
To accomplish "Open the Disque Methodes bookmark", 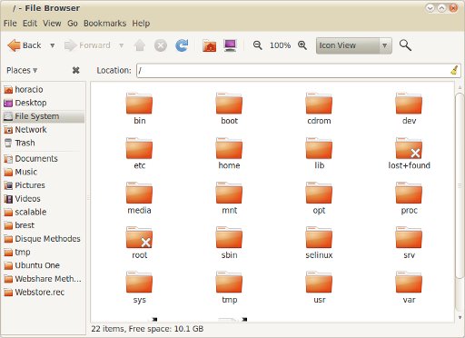I will pos(44,238).
